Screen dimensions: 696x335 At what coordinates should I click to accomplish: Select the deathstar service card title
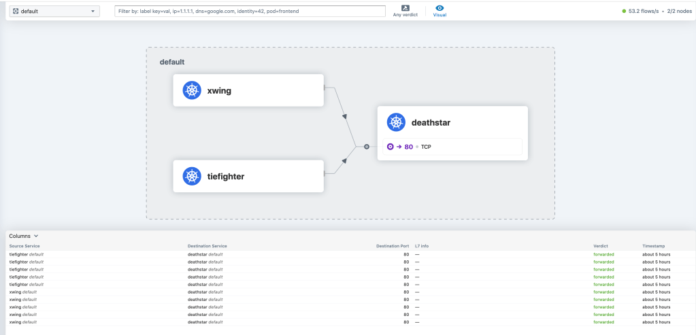[x=431, y=123]
